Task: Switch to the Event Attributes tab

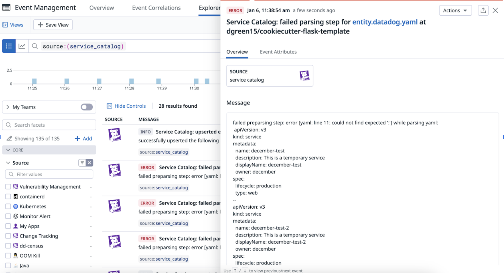Action: (x=278, y=52)
